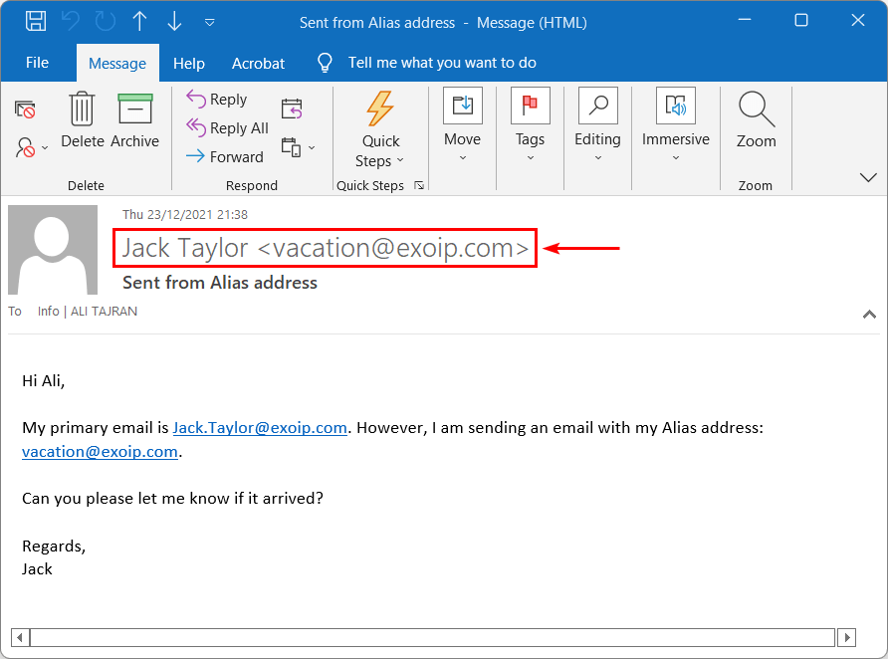Close the message window

tap(858, 20)
